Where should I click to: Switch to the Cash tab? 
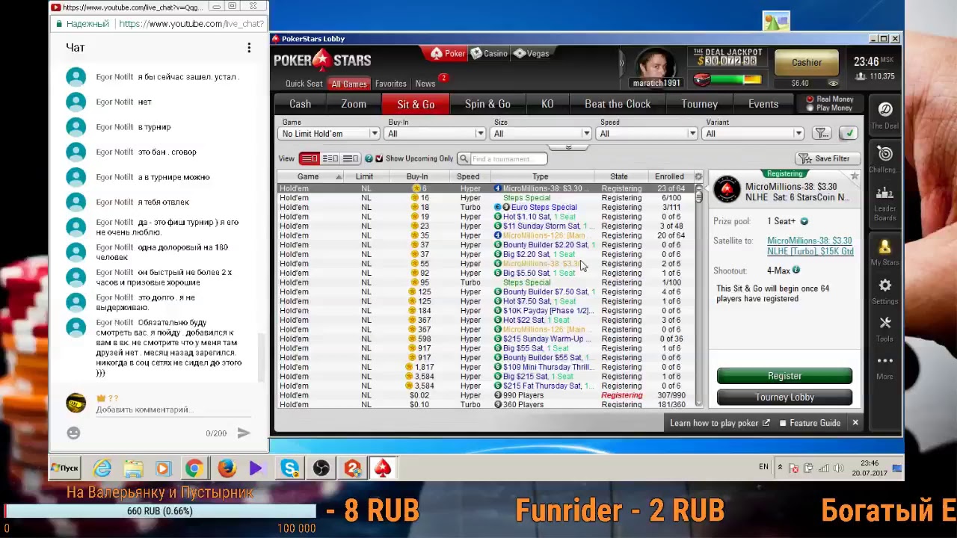(300, 104)
